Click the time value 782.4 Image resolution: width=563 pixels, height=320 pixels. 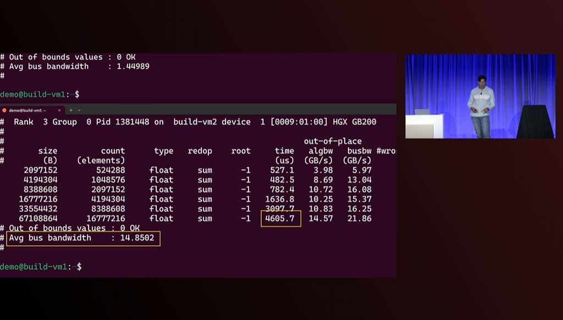[x=282, y=189]
